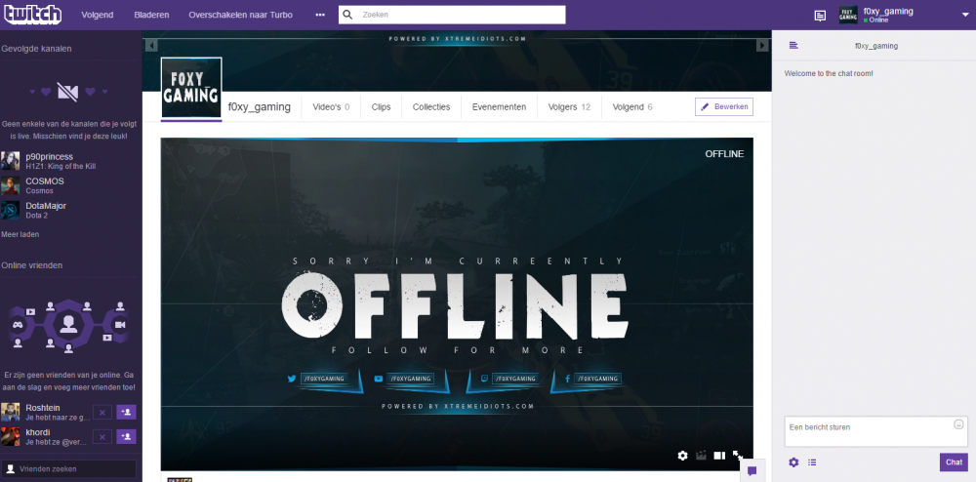976x482 pixels.
Task: Click banner next arrow
Action: (x=762, y=46)
